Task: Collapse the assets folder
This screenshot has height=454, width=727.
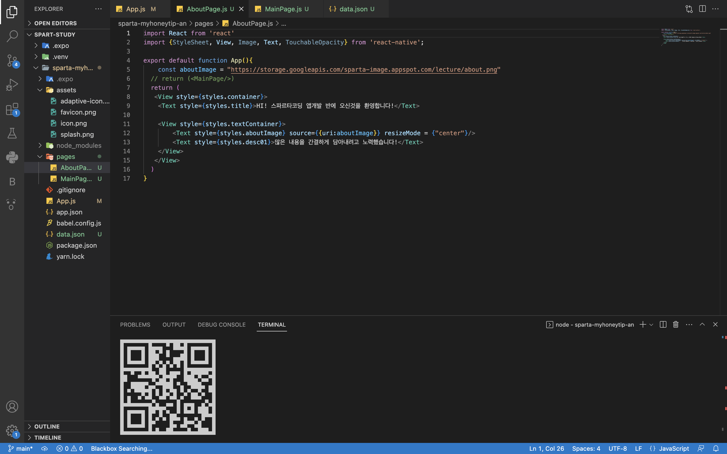Action: (67, 90)
